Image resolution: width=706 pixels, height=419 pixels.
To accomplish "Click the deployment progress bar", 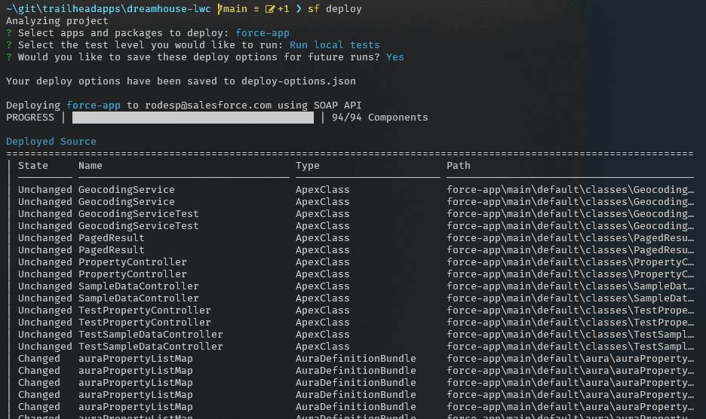I will [193, 118].
